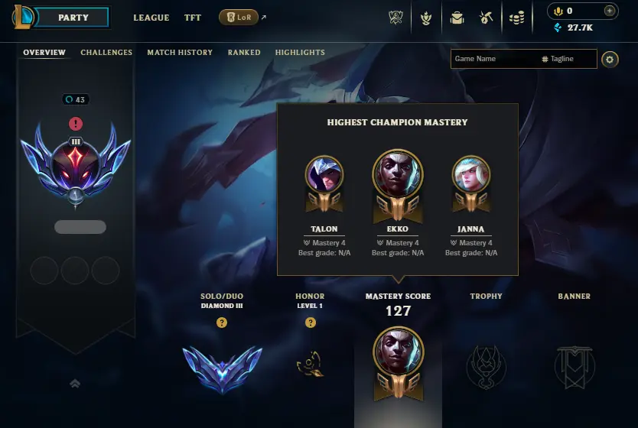Image resolution: width=638 pixels, height=428 pixels.
Task: Click the Talon champion mastery portrait
Action: (x=324, y=175)
